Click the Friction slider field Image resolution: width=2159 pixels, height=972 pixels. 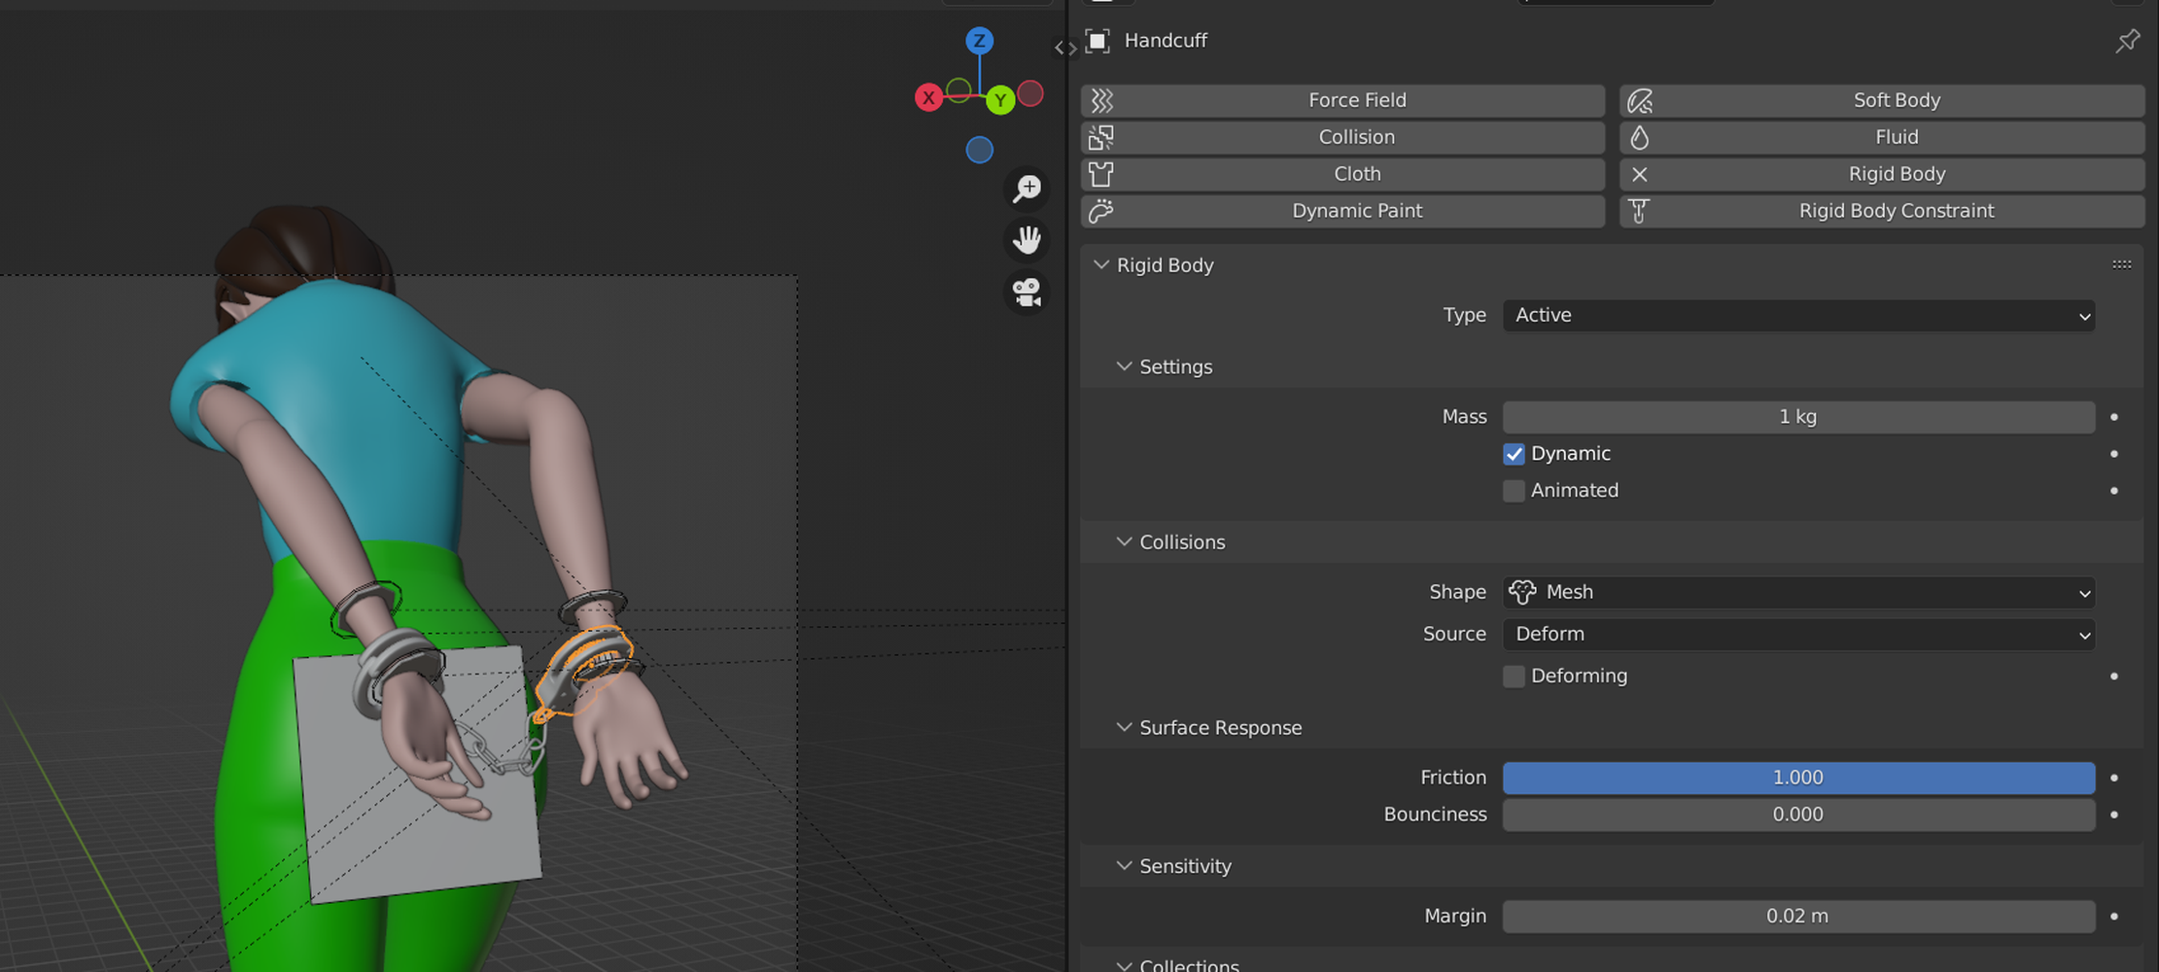pos(1797,778)
